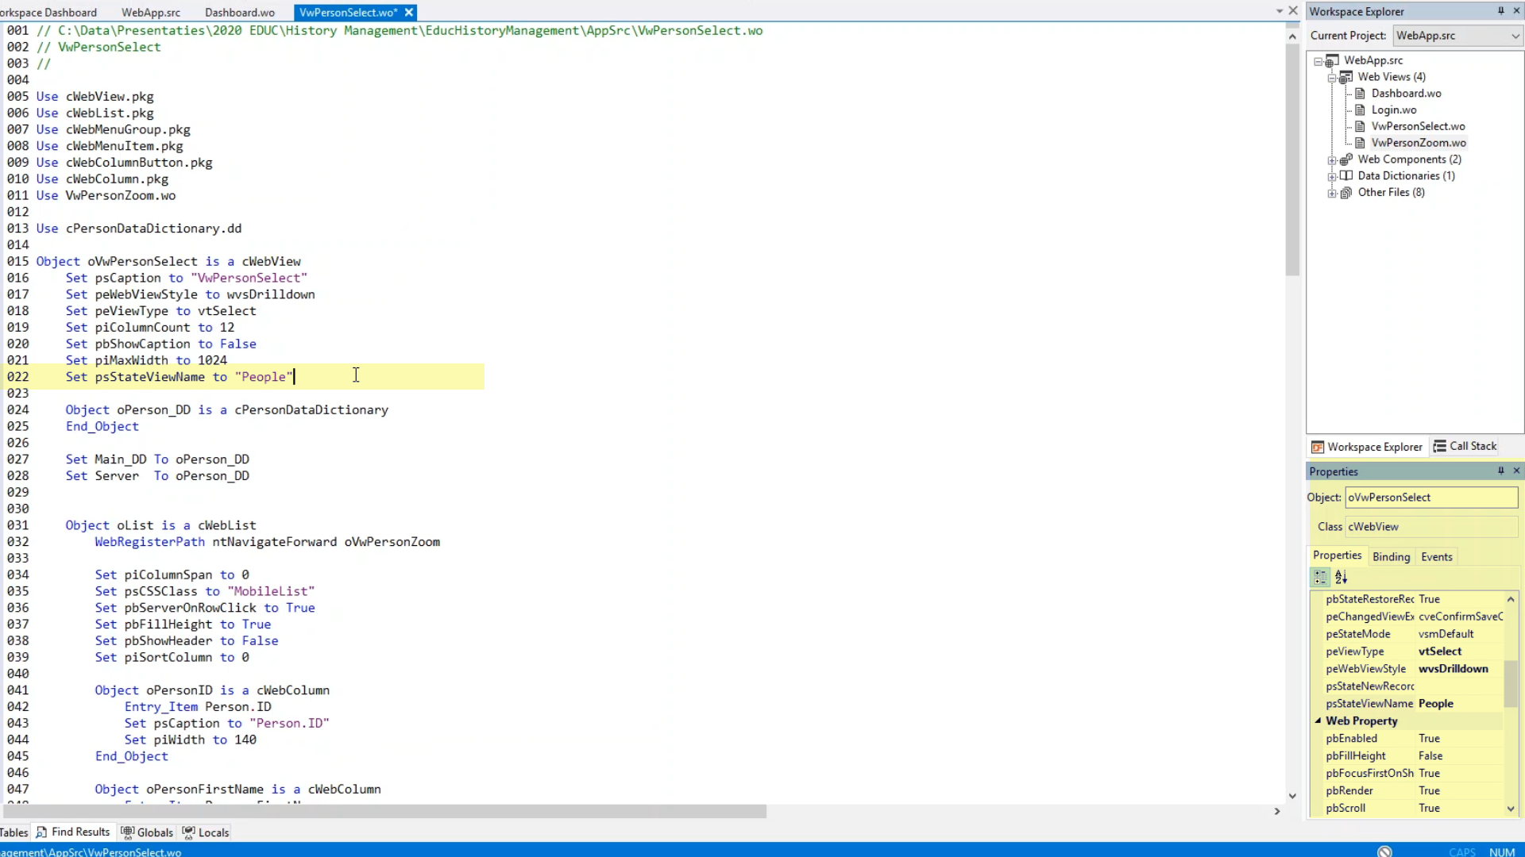Click the Object name input field
This screenshot has height=857, width=1525.
[x=1430, y=498]
